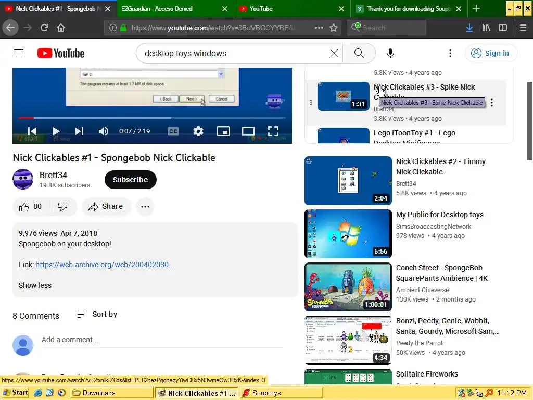This screenshot has height=400, width=533.
Task: Open the Brett34 channel name link
Action: [54, 175]
